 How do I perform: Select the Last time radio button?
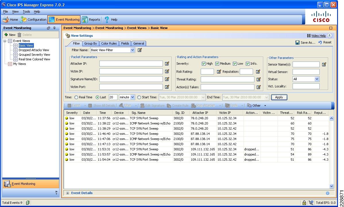(97, 97)
